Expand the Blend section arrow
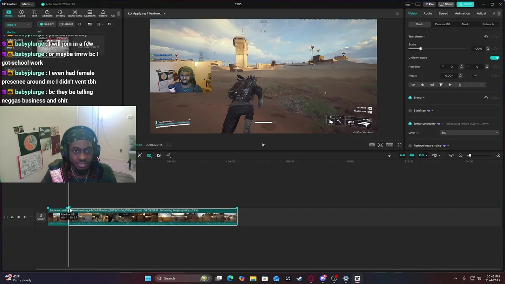The height and width of the screenshot is (284, 505). 424,98
